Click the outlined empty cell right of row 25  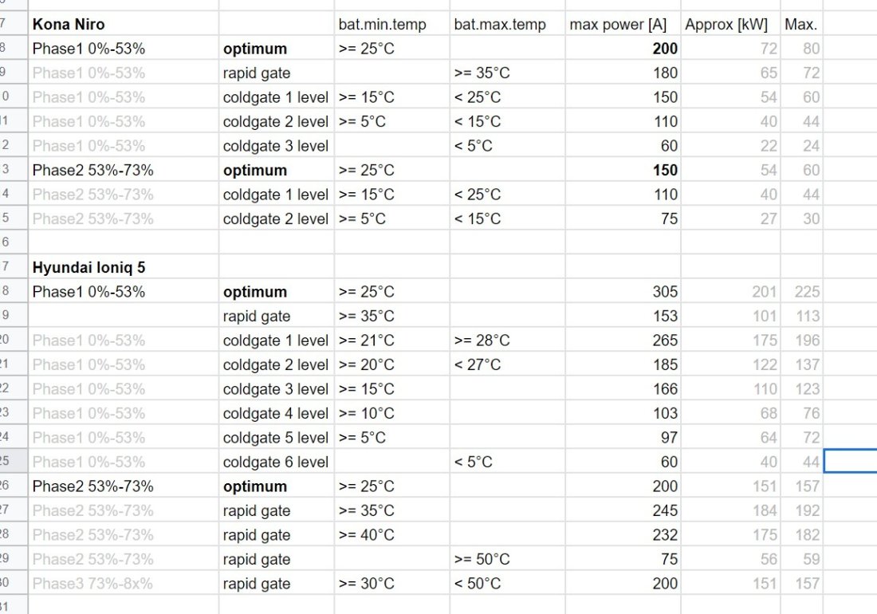point(850,461)
